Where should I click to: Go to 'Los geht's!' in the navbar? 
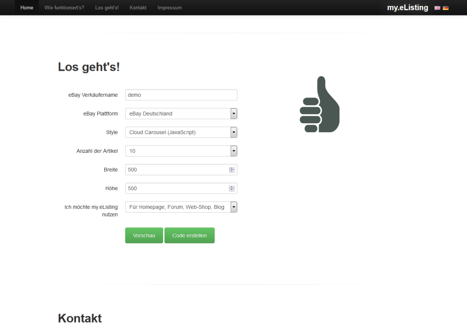pyautogui.click(x=107, y=8)
